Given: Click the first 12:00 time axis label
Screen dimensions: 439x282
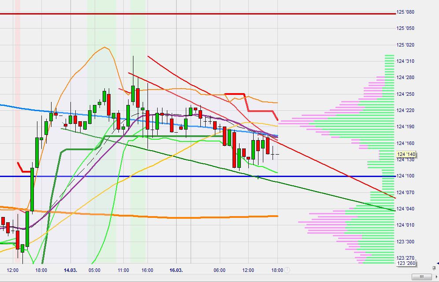Looking at the screenshot, I should (13, 270).
